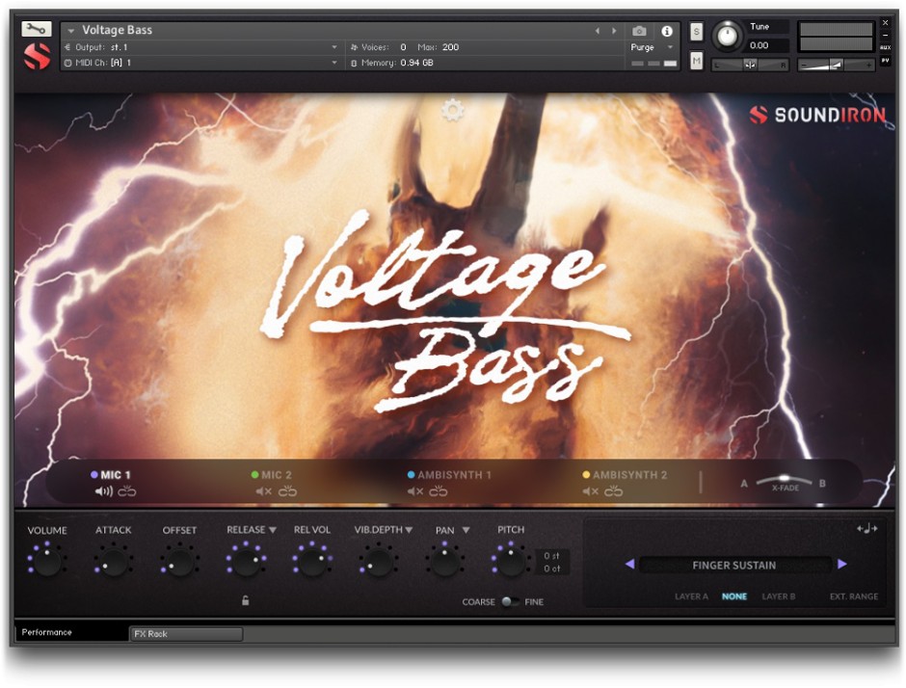The height and width of the screenshot is (688, 906).
Task: Click the PITCH knob
Action: 511,561
